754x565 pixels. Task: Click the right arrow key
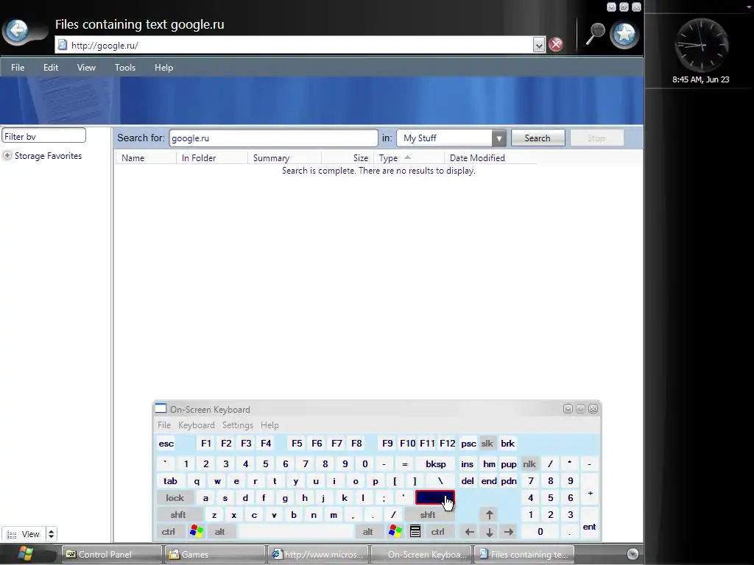tap(509, 532)
